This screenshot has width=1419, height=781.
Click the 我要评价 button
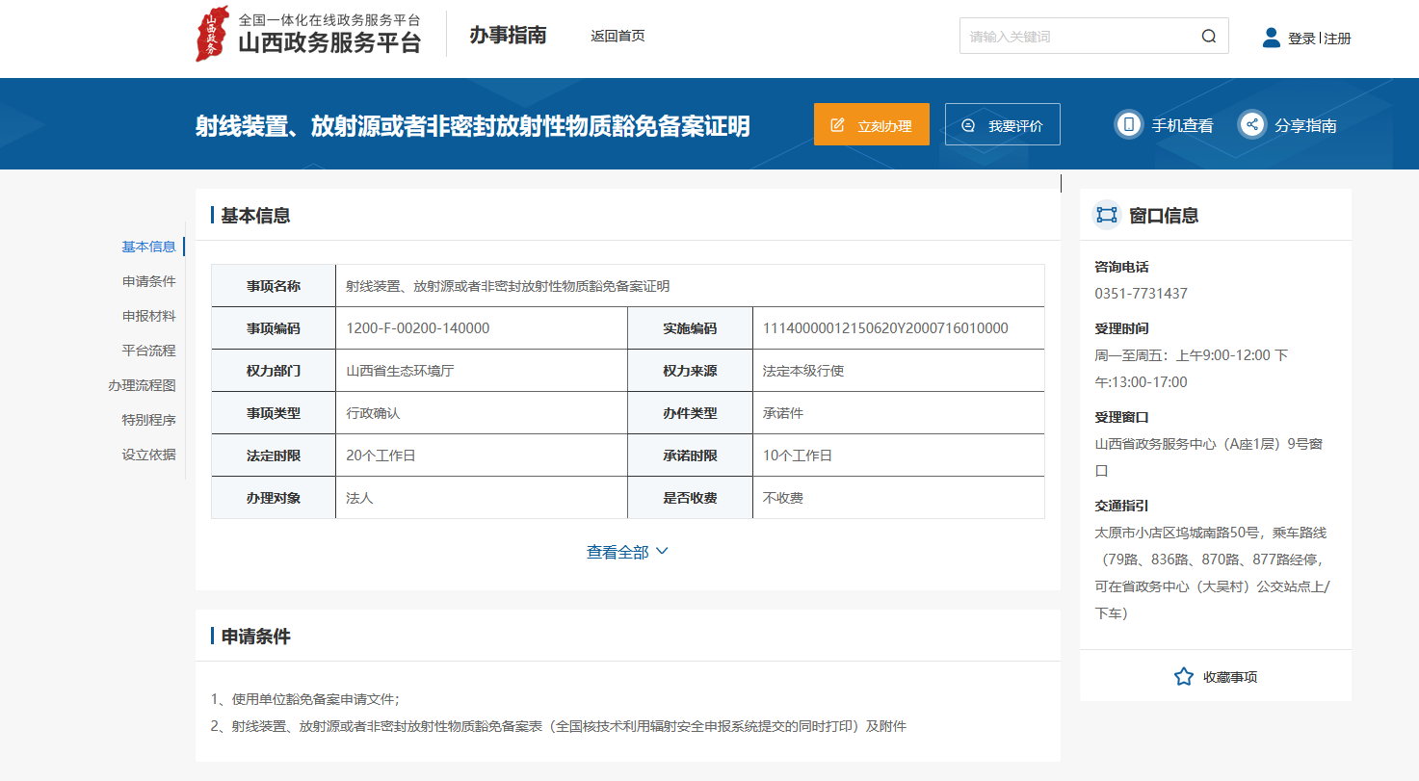1002,124
